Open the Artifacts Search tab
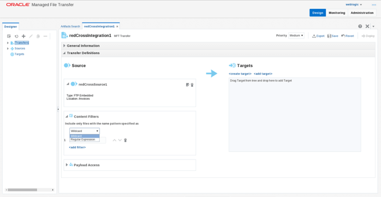Image resolution: width=381 pixels, height=197 pixels. point(70,26)
